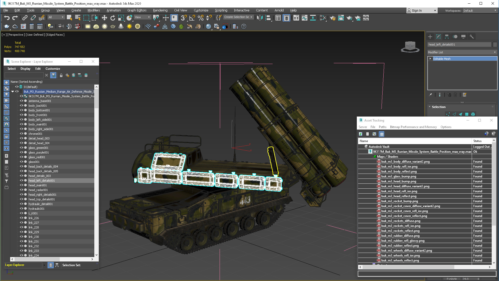Choose the Select Object tool
The image size is (499, 281).
69,18
